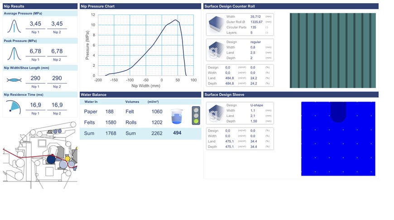Click the Counter Roll Width value 35,712
This screenshot has height=220, width=394.
pos(256,17)
